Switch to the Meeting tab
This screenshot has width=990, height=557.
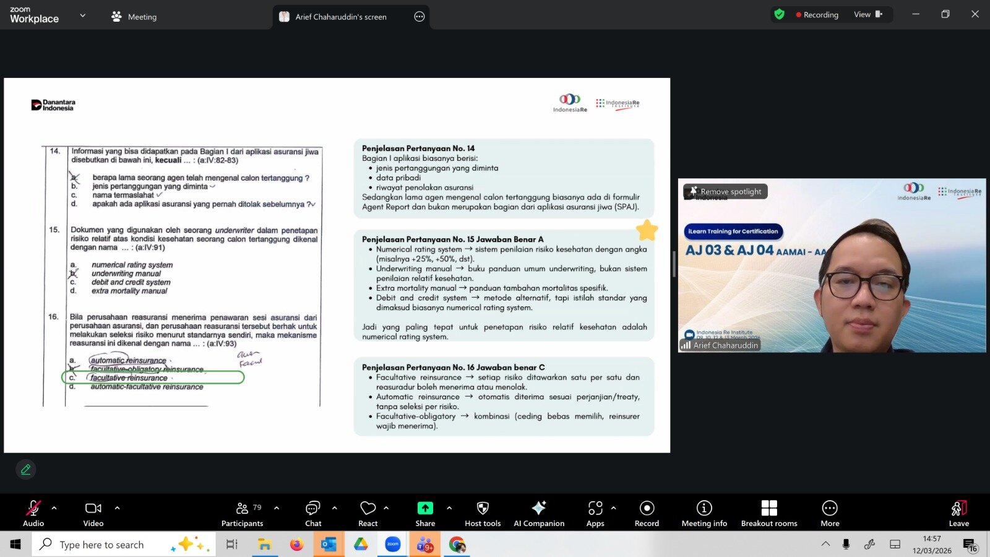pyautogui.click(x=134, y=17)
